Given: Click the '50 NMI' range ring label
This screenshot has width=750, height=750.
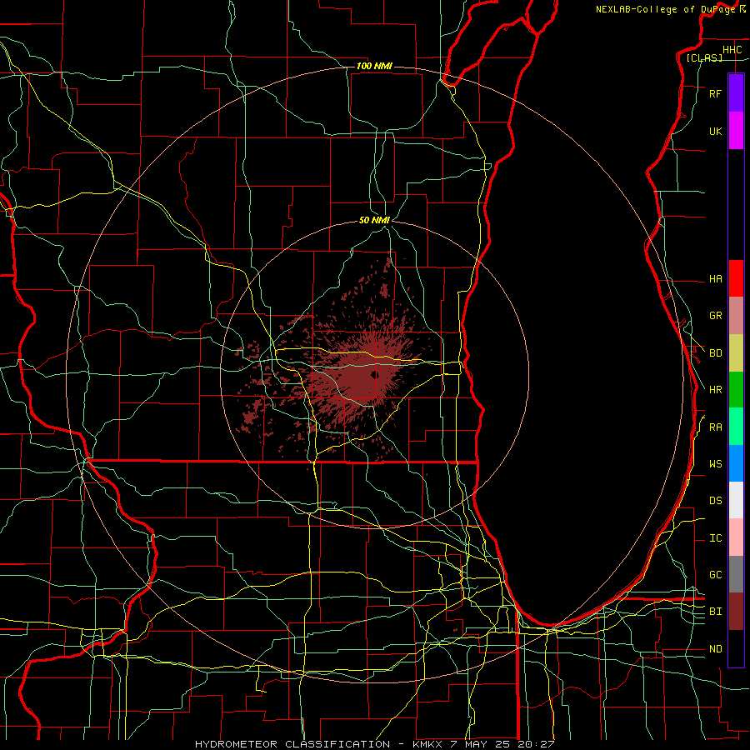Looking at the screenshot, I should (x=374, y=220).
